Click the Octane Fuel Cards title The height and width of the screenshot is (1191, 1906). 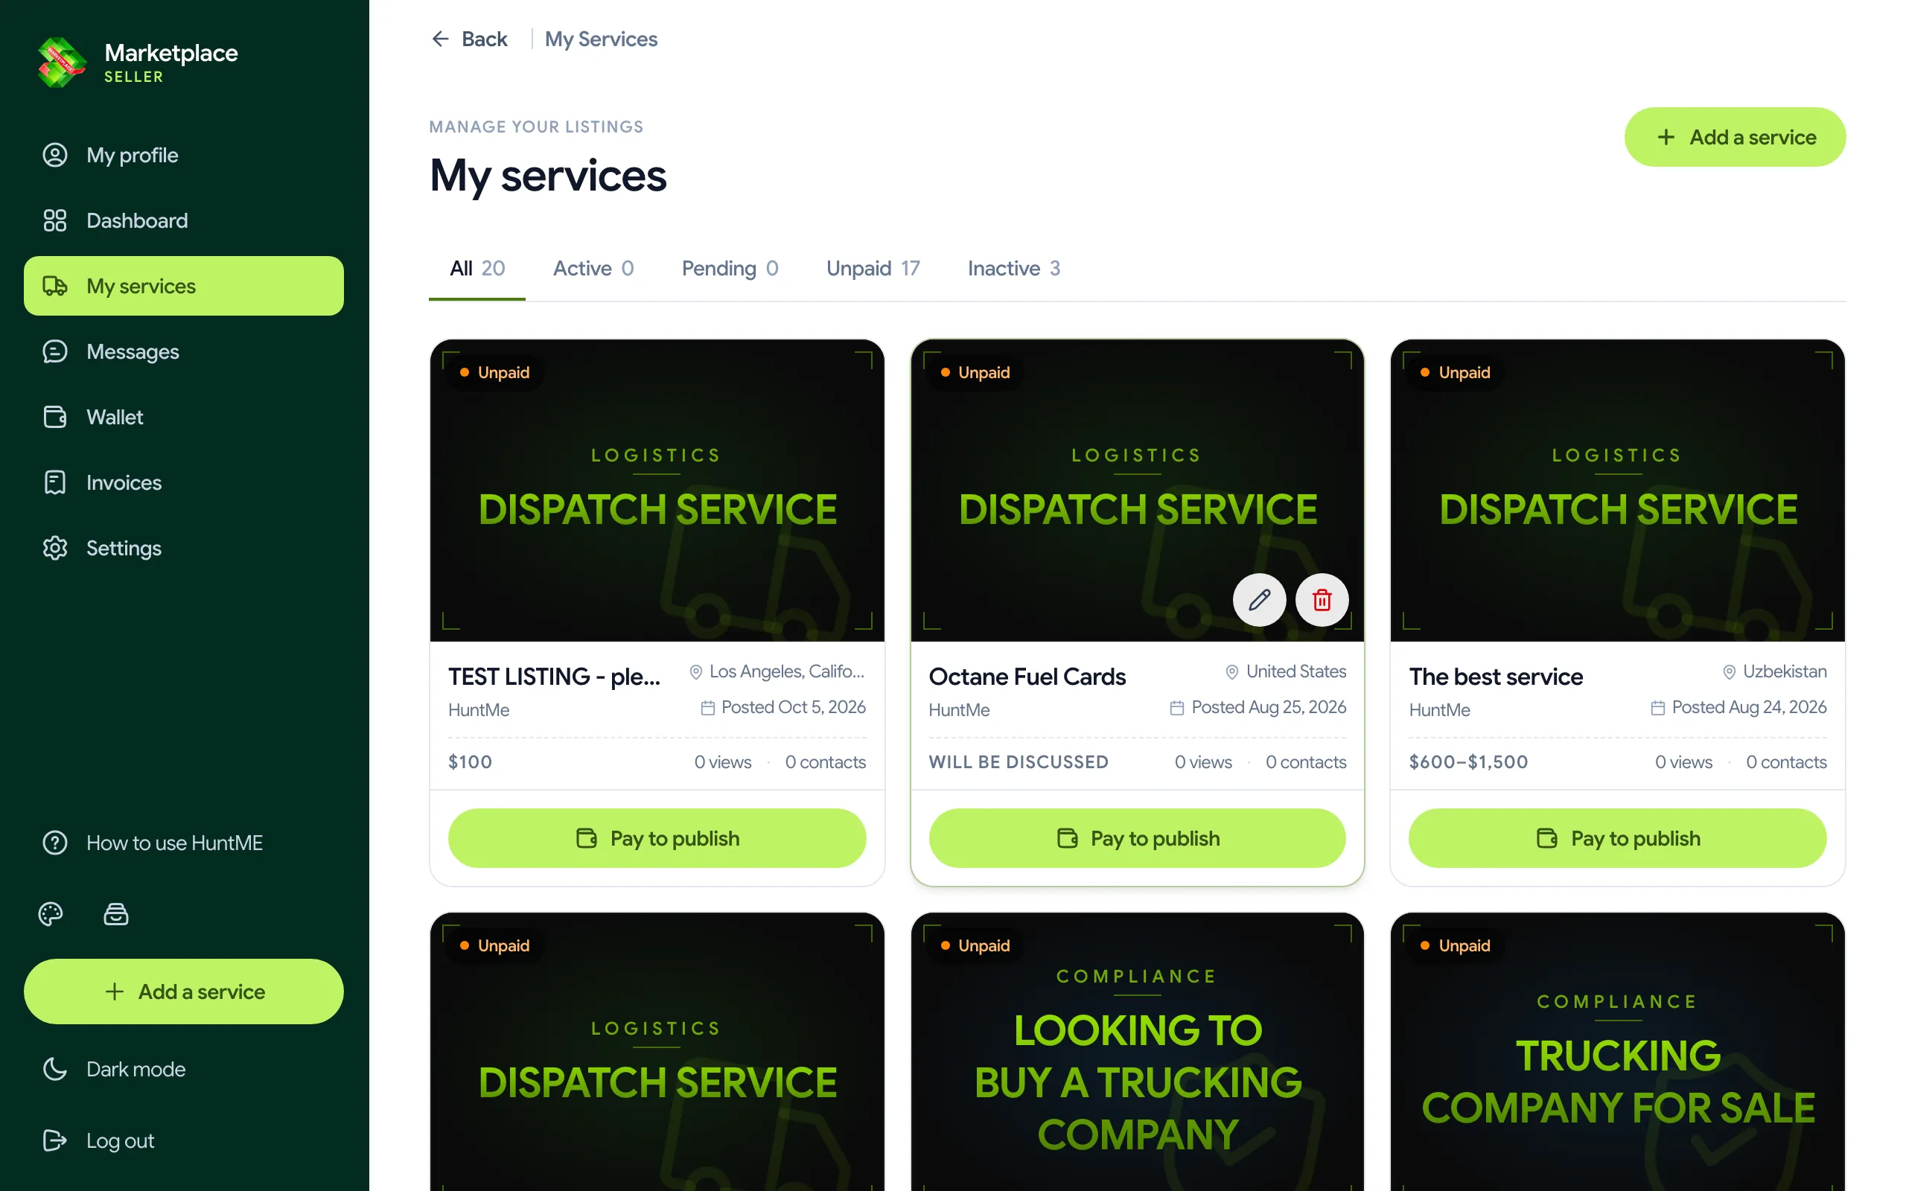[x=1027, y=677]
